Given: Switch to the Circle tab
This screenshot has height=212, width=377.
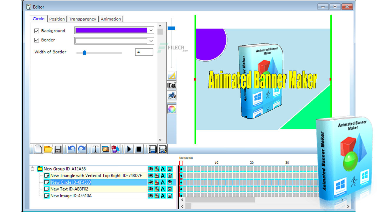Looking at the screenshot, I should point(39,19).
